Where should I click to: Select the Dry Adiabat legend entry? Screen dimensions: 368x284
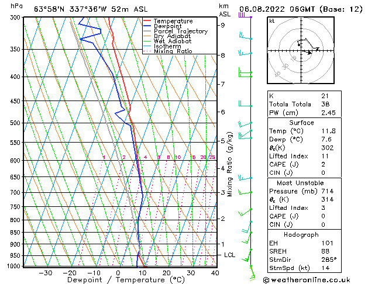tap(174, 36)
